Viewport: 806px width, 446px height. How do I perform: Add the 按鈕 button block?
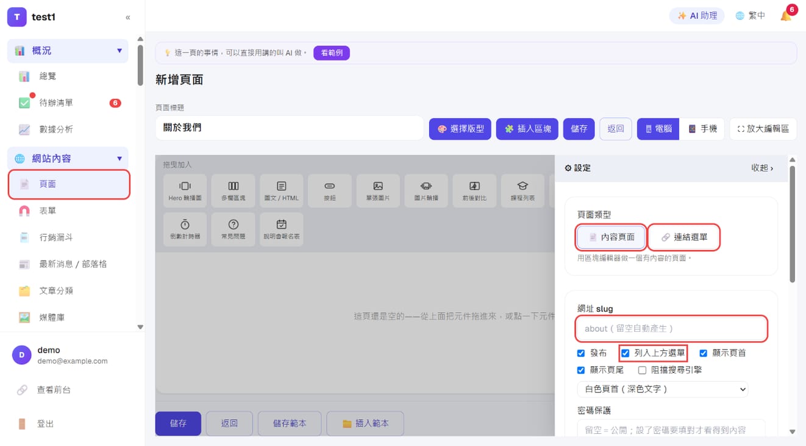[329, 191]
